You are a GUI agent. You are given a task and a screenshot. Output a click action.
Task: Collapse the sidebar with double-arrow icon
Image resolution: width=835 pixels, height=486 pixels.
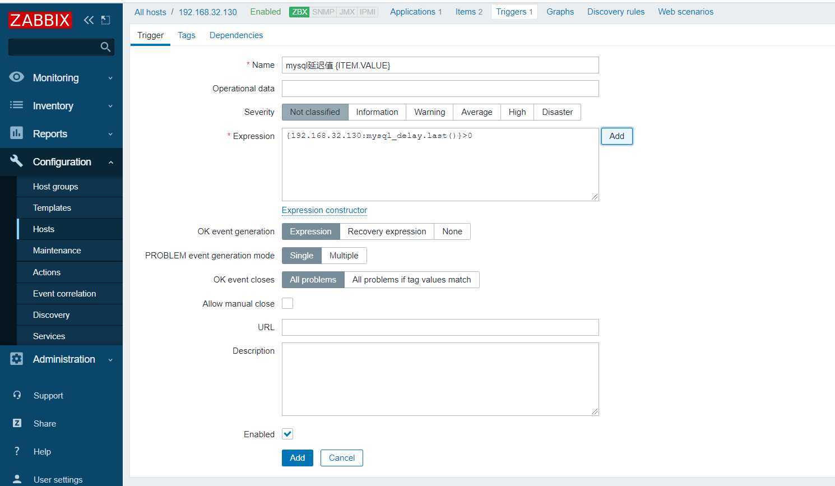(89, 20)
